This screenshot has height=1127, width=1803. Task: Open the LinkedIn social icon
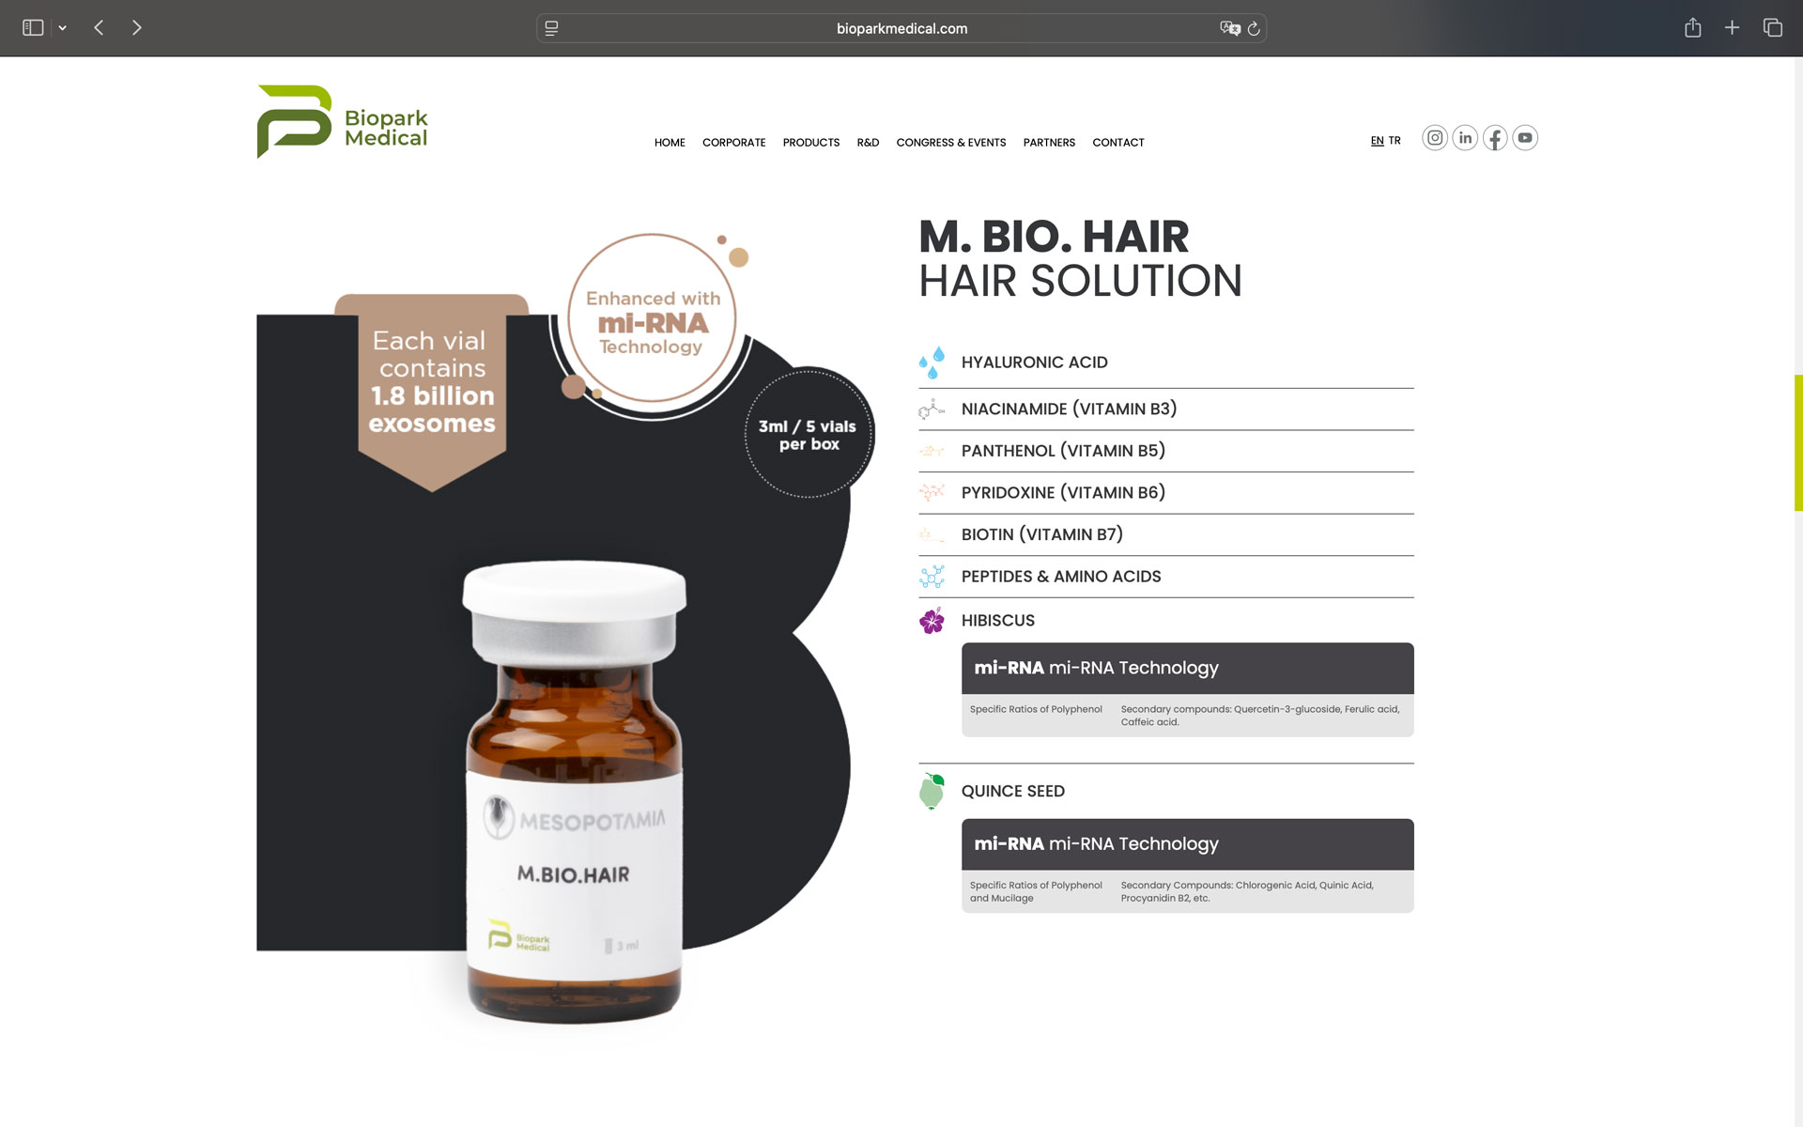1465,138
